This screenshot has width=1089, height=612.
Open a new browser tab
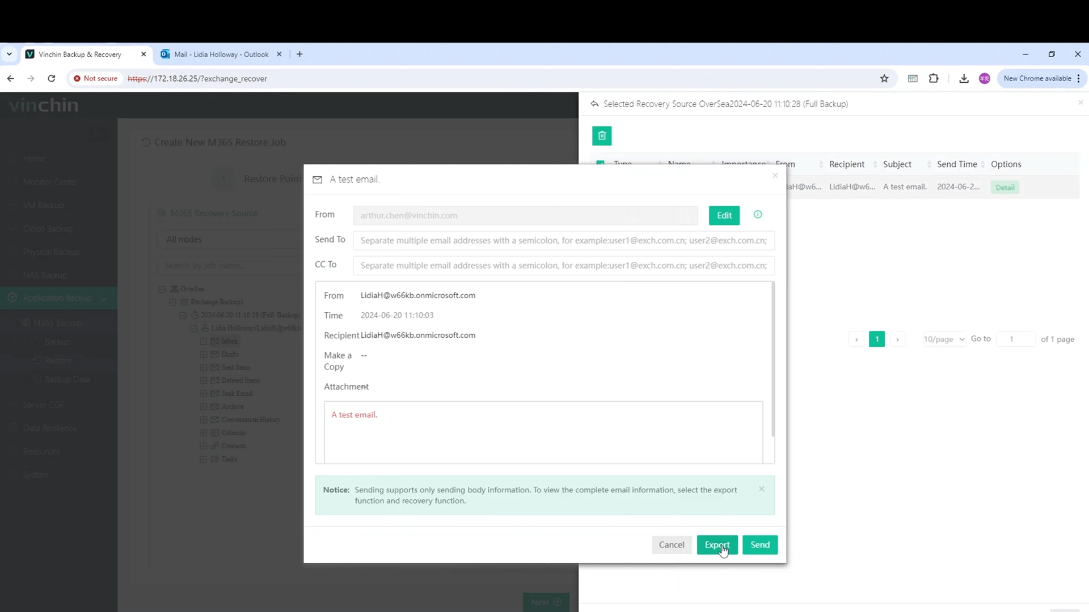click(299, 54)
